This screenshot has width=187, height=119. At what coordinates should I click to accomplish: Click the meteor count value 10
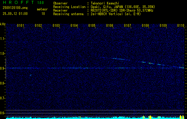click(x=43, y=14)
